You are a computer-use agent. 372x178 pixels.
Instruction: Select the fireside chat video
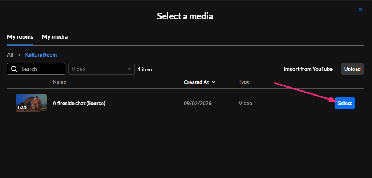(345, 103)
